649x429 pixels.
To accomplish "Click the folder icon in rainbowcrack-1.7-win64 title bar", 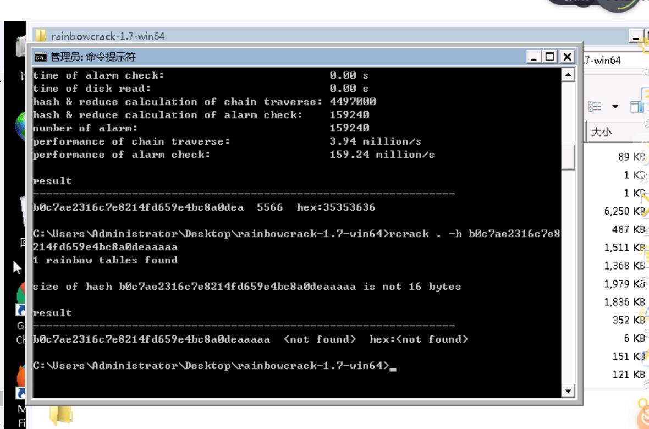I will (x=41, y=36).
